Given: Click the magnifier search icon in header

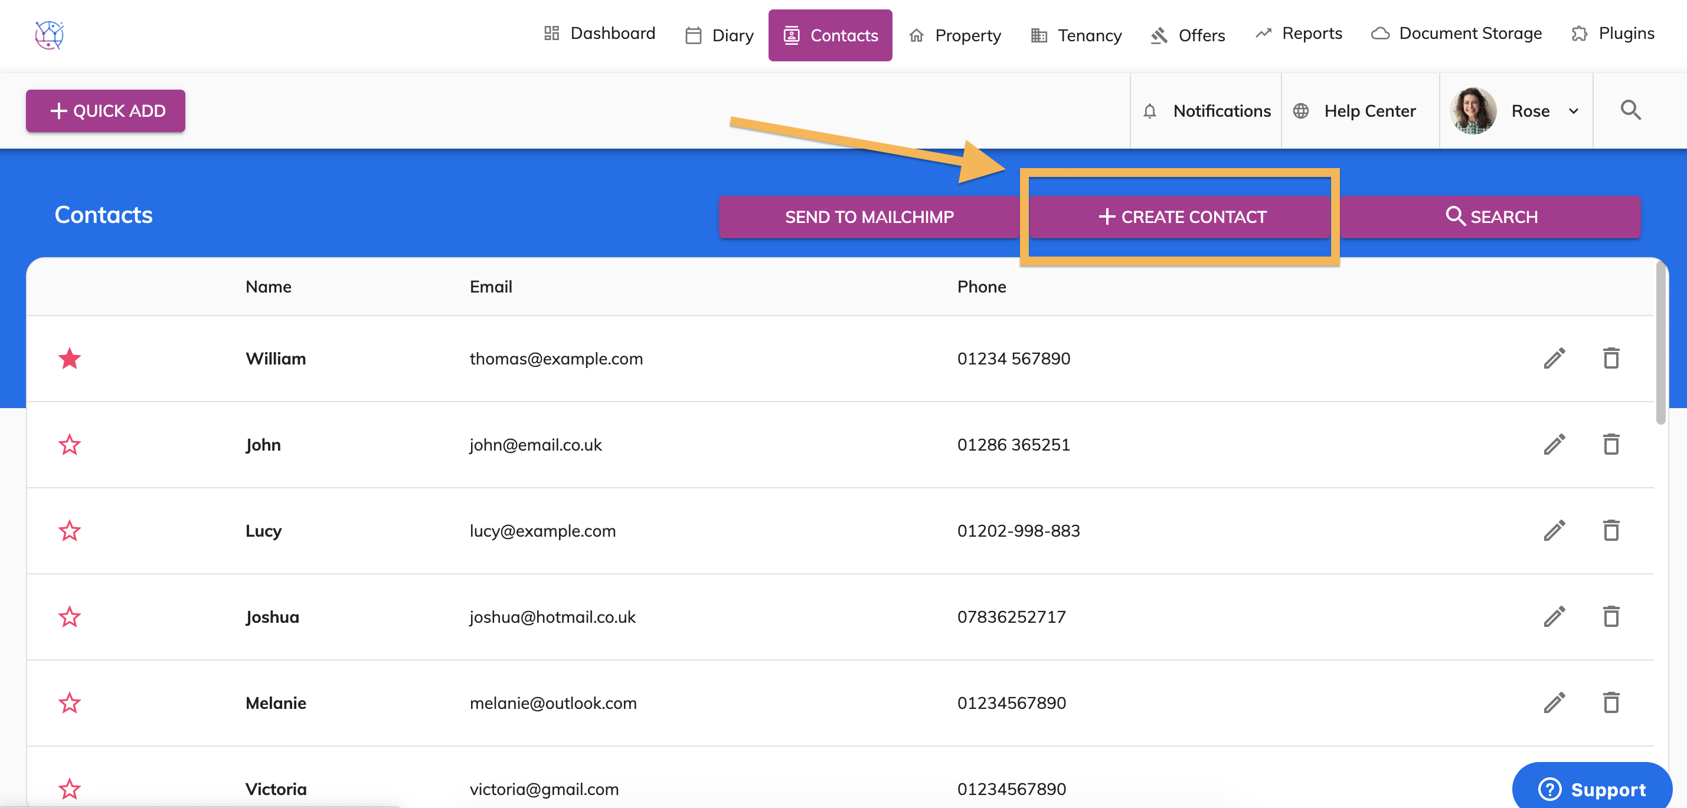Looking at the screenshot, I should pos(1630,110).
